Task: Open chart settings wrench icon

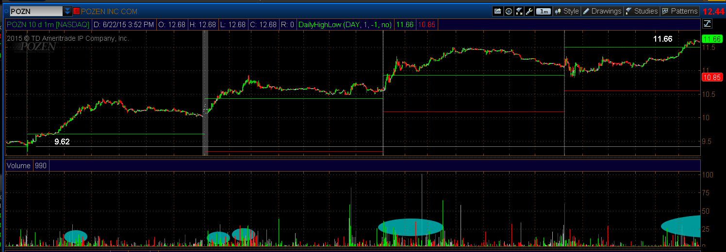Action: tap(529, 11)
